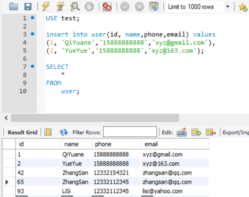249x197 pixels.
Task: Stop query execution hand icon
Action: pos(89,6)
